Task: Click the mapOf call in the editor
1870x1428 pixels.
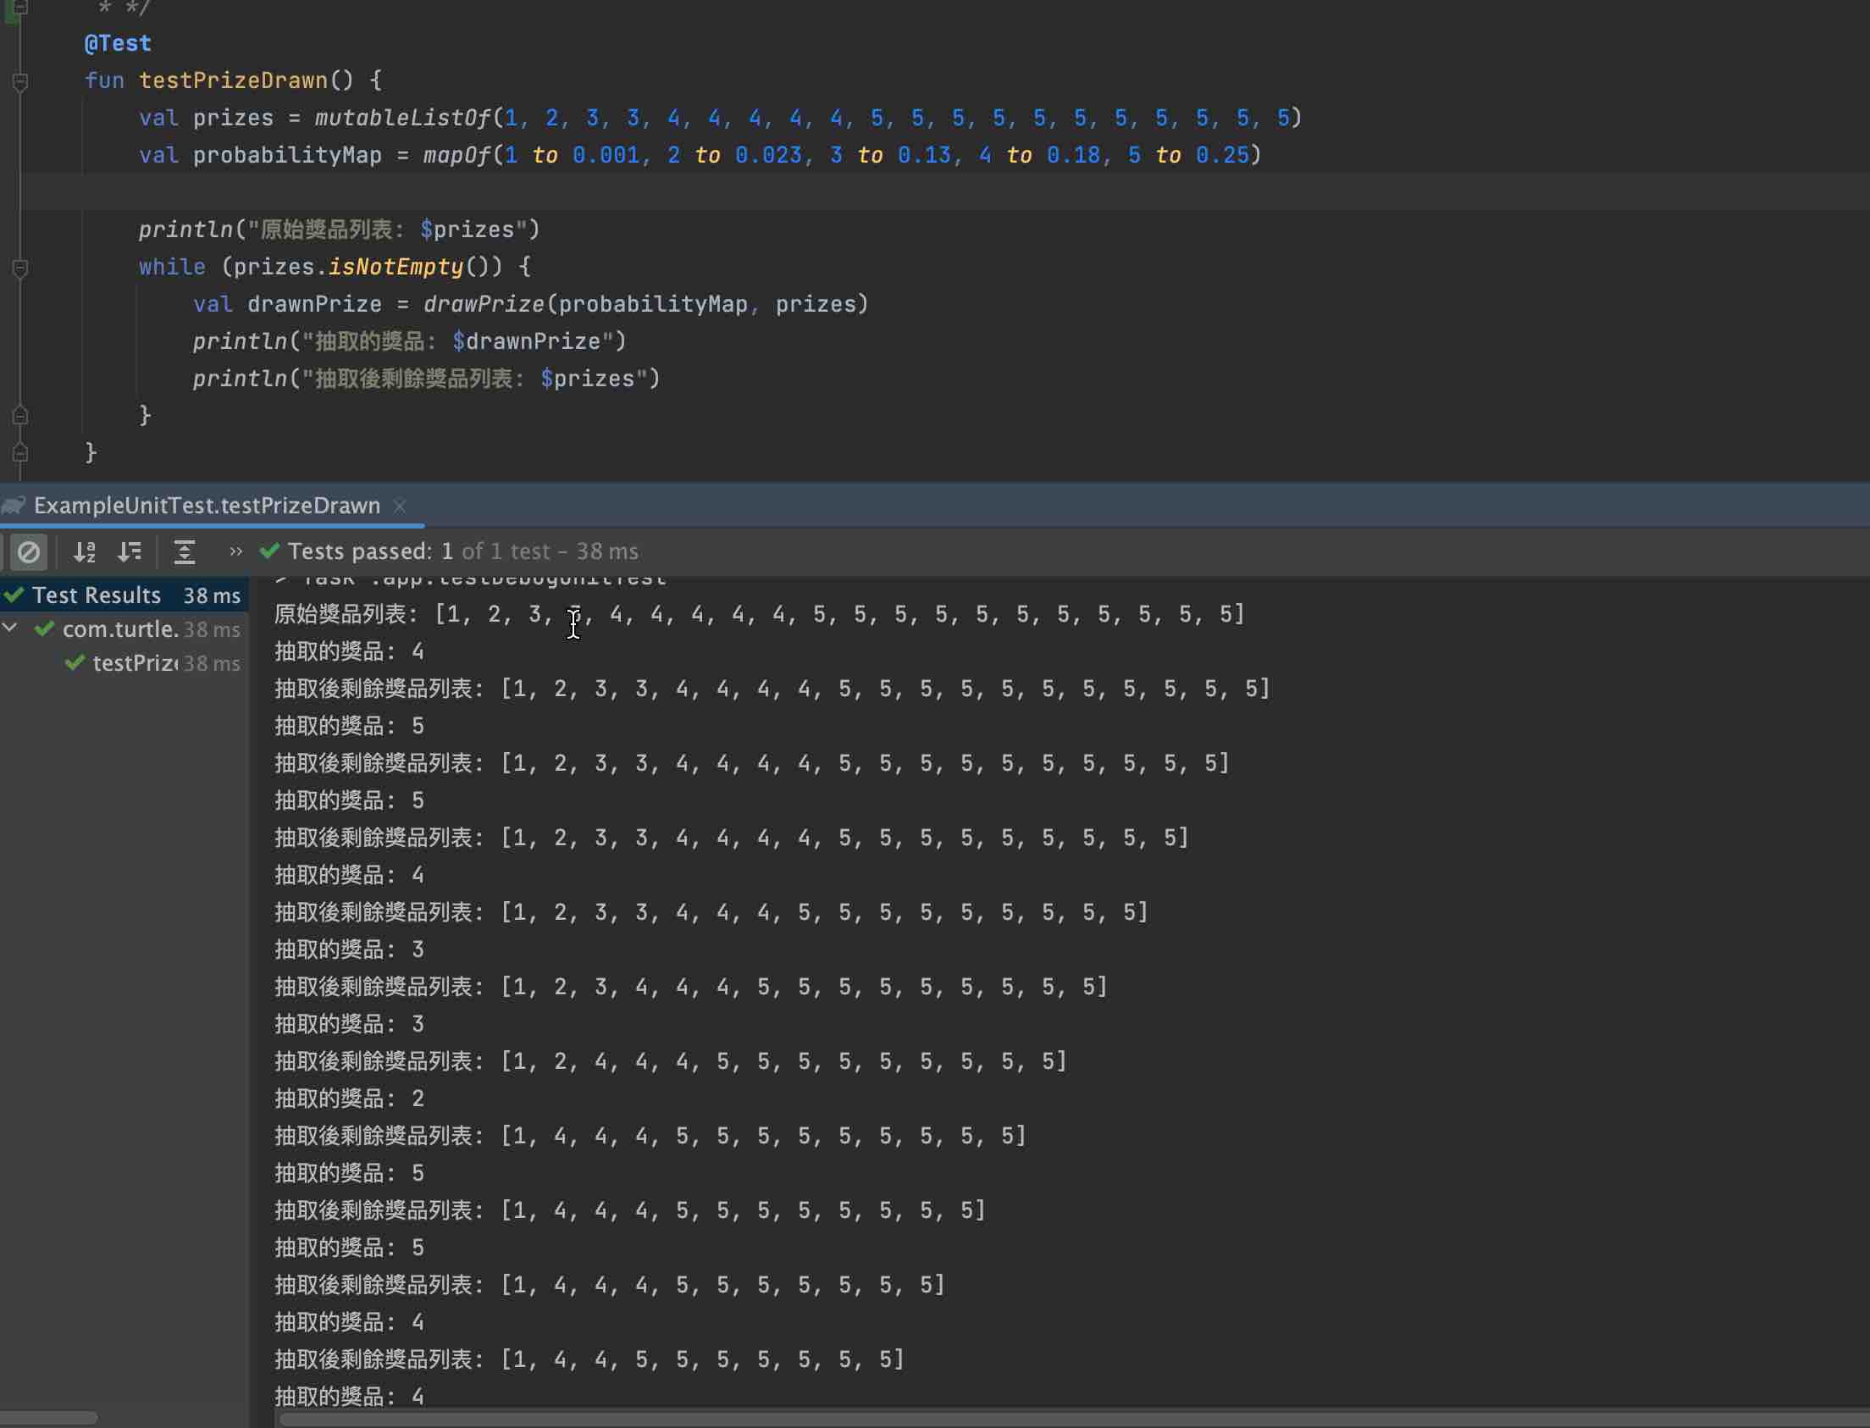Action: [x=458, y=156]
